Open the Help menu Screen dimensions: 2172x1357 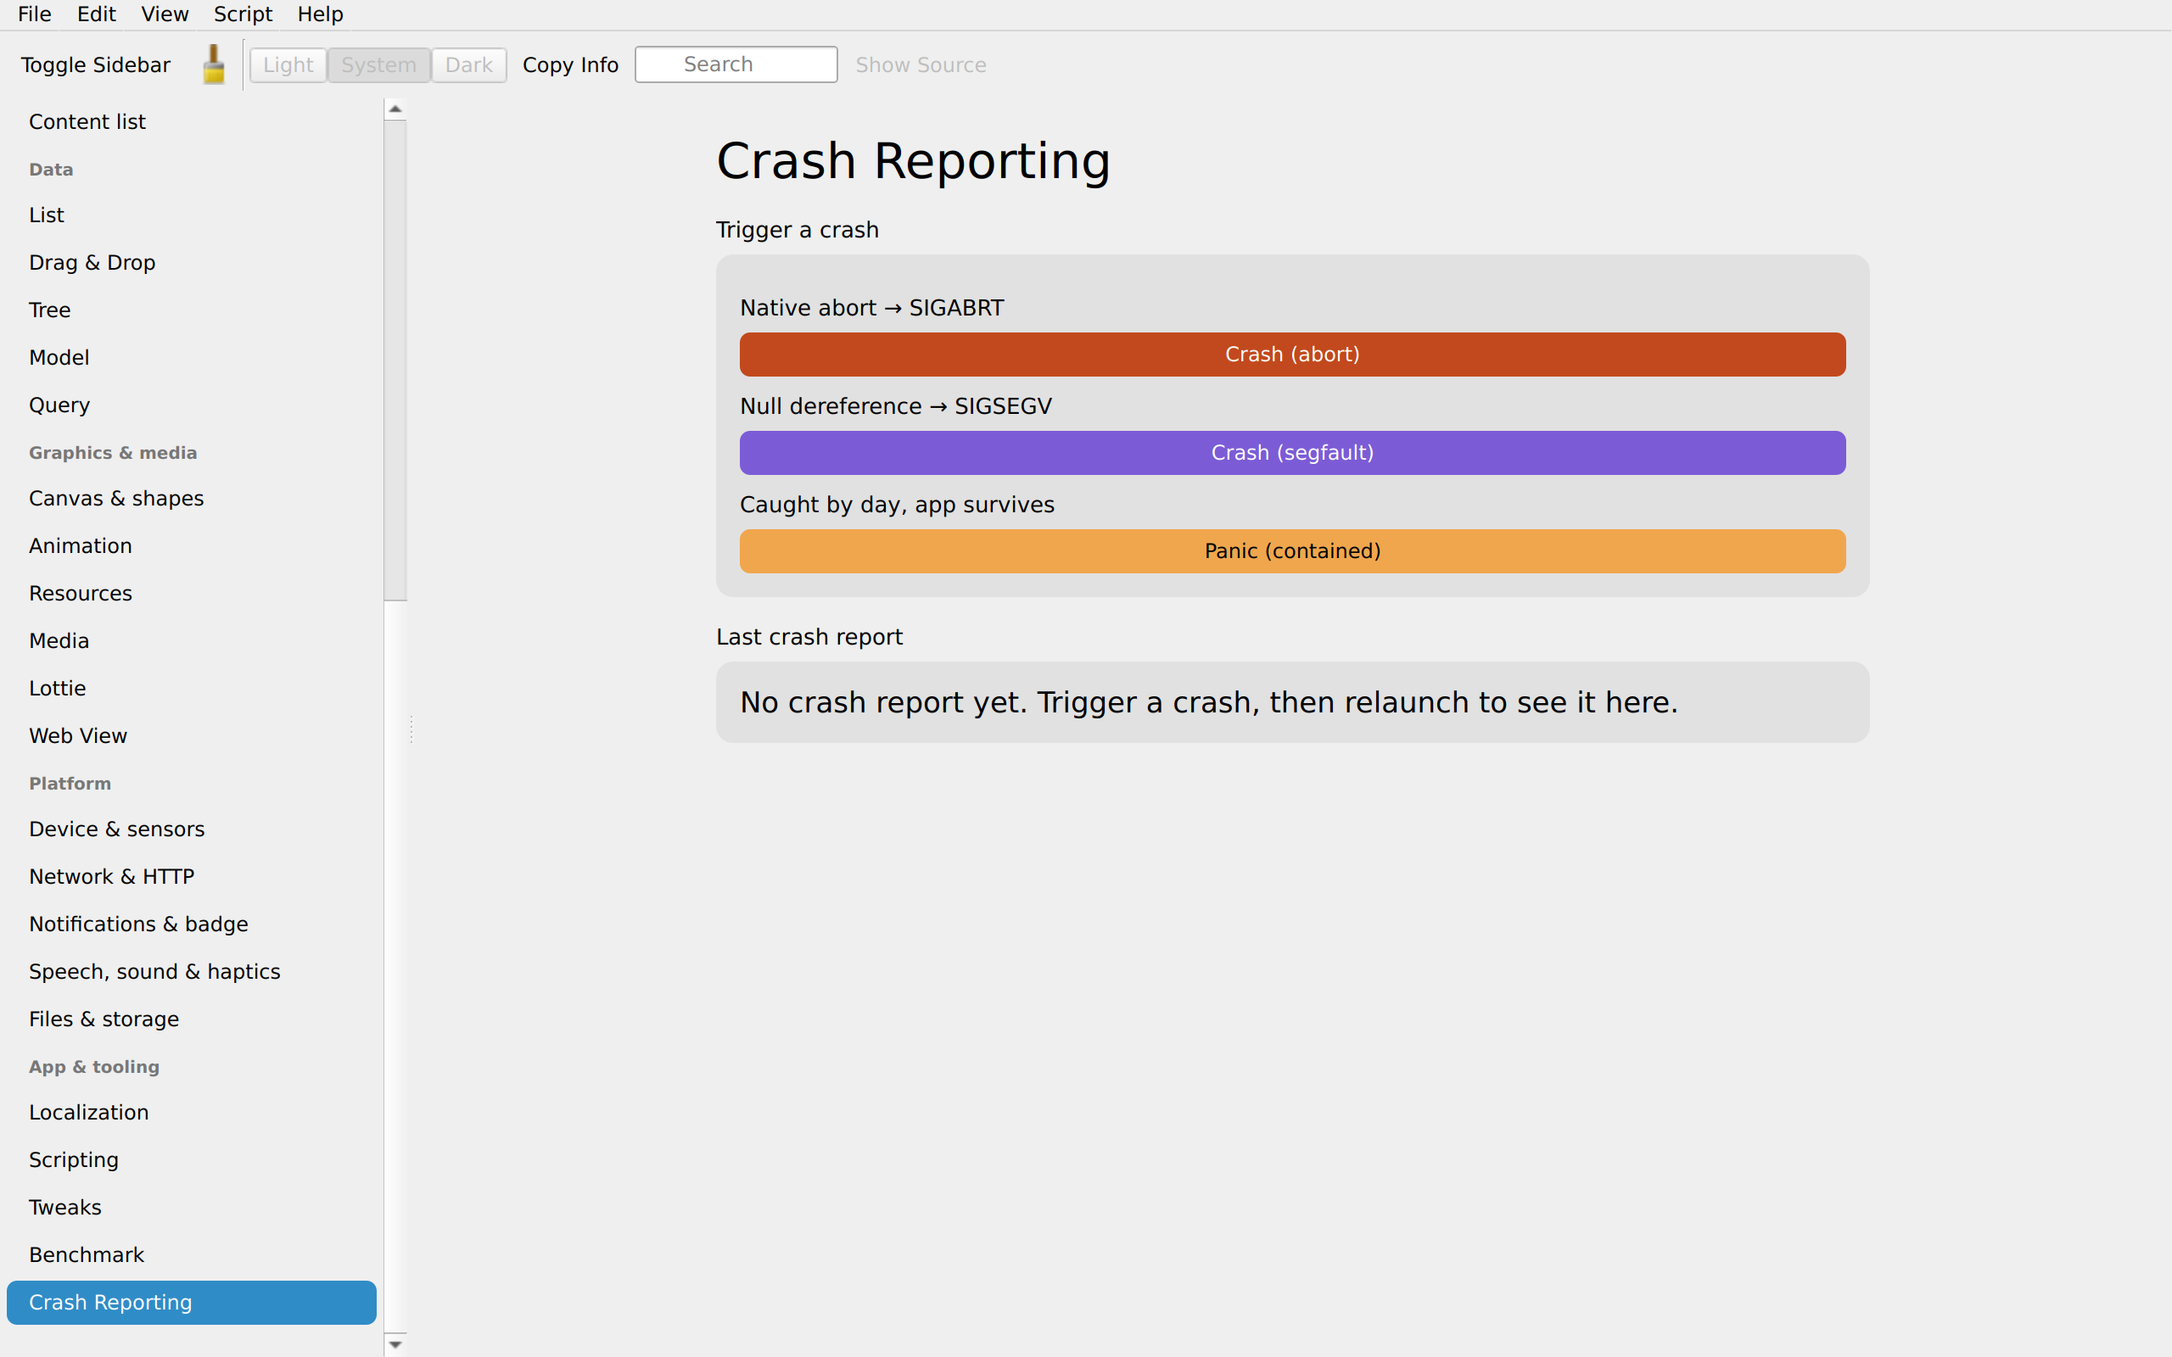point(321,14)
